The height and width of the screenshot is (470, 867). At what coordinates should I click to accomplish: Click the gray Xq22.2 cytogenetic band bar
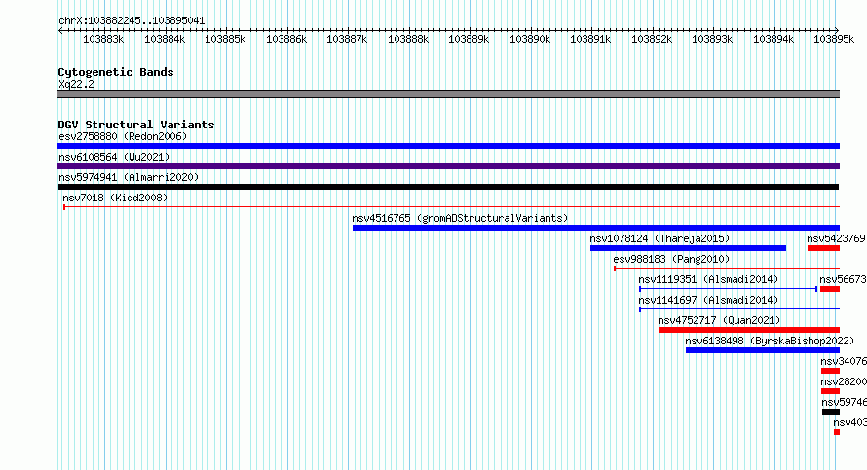(448, 94)
